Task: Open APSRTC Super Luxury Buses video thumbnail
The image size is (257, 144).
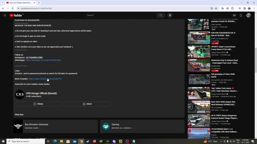Action: click(x=199, y=52)
